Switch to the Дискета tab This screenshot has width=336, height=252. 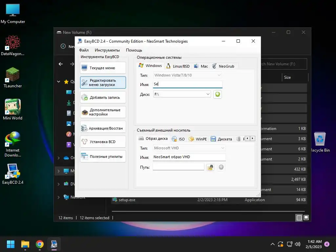pos(221,139)
